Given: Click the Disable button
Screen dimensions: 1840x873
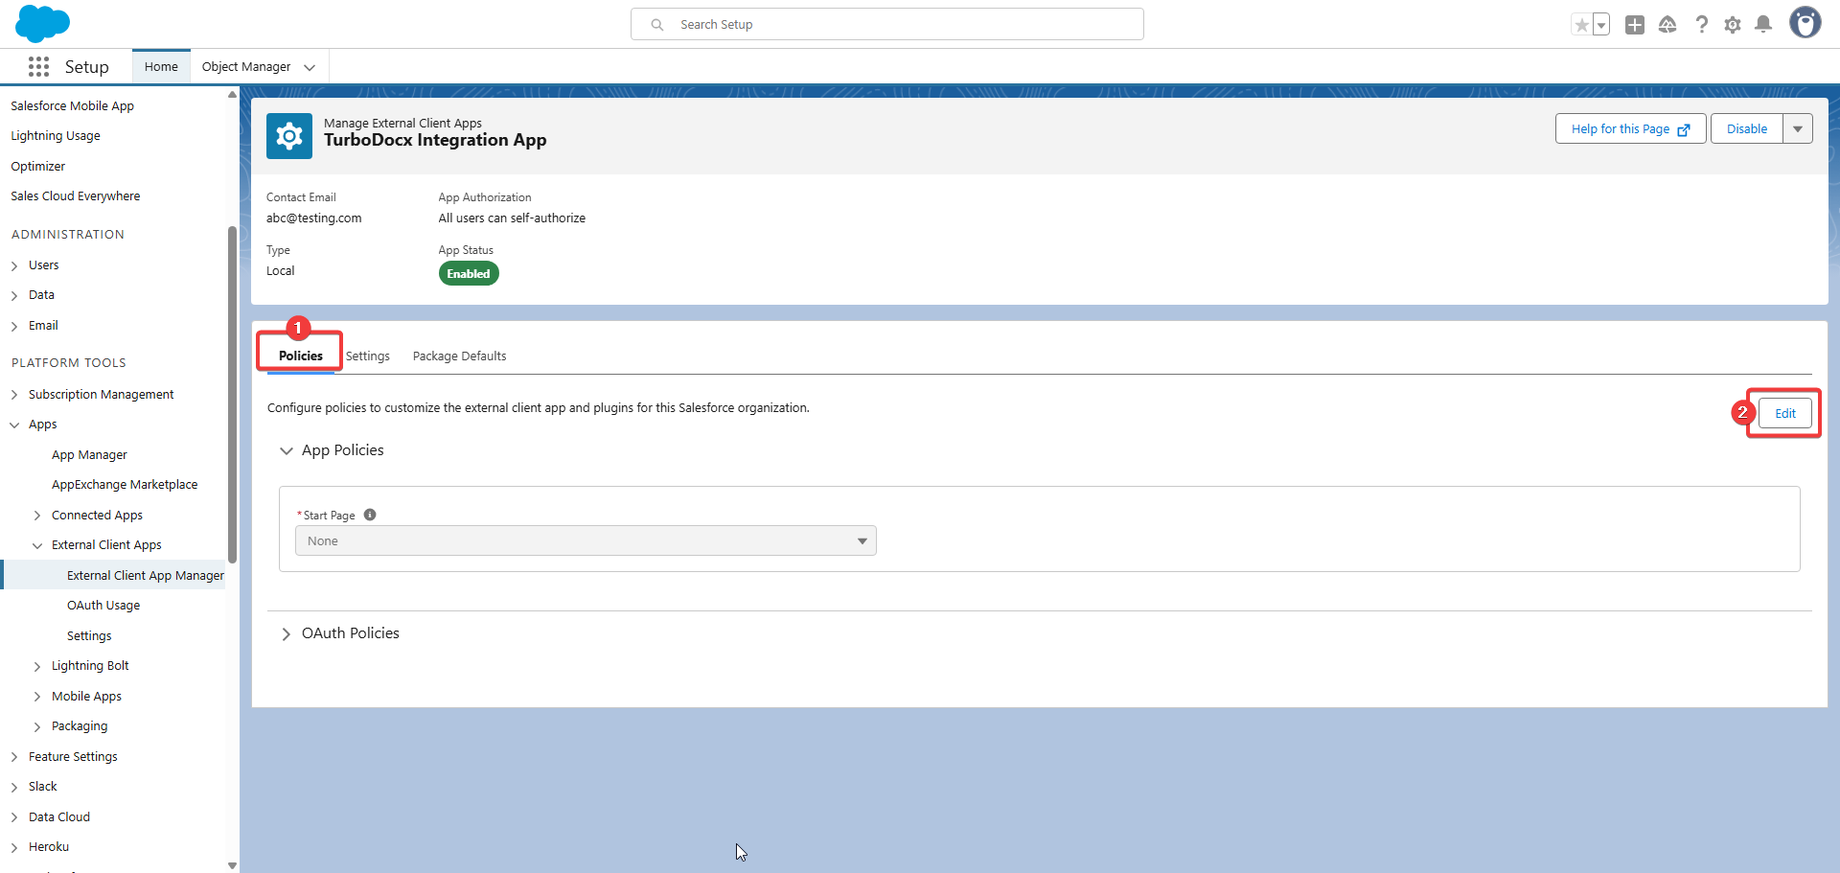Looking at the screenshot, I should 1747,128.
